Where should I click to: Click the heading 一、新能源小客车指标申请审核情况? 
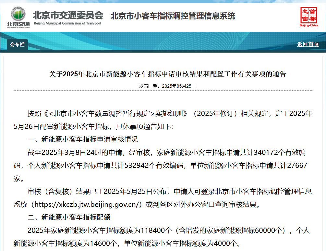82,139
